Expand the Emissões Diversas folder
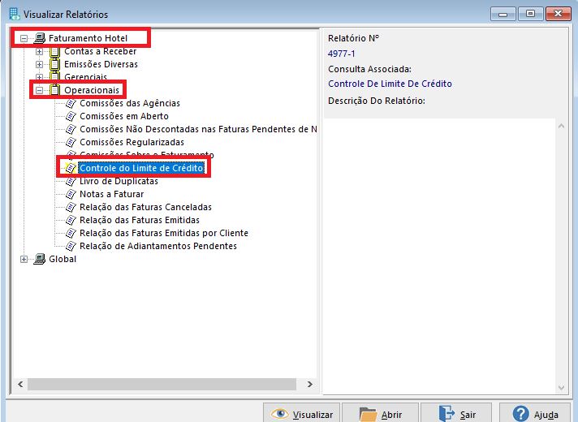The height and width of the screenshot is (422, 578). pyautogui.click(x=40, y=64)
